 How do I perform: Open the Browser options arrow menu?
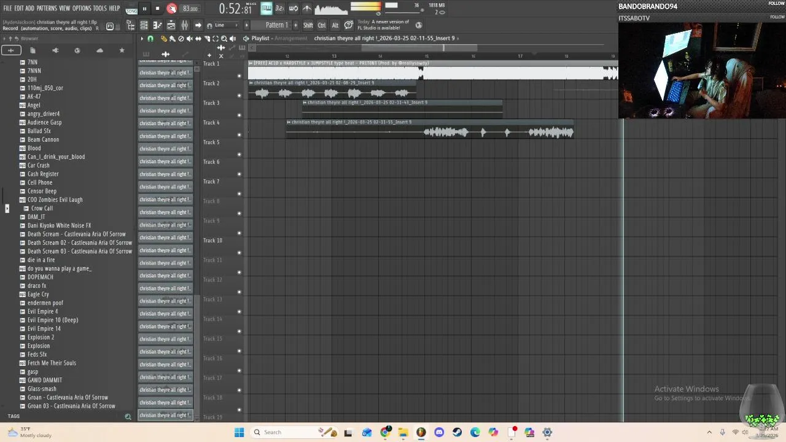5,39
